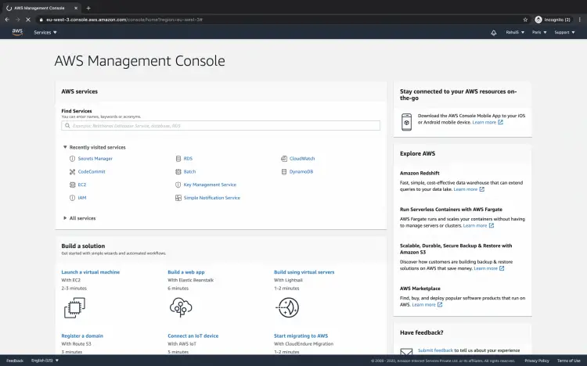587x366 pixels.
Task: Bookmark the page with the star icon
Action: 525,20
